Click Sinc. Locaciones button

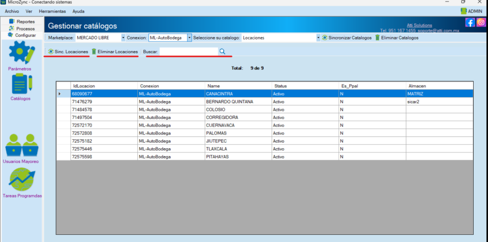click(68, 51)
